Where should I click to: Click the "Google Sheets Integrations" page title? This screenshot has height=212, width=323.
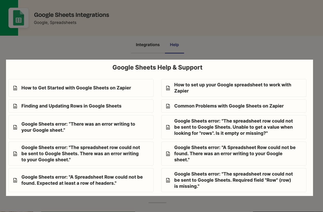[x=72, y=15]
